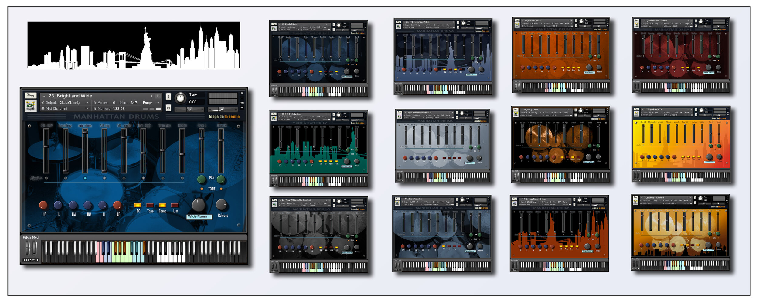The height and width of the screenshot is (303, 759).
Task: Select the 00_MANHATTAN DRUMS grey preview
Action: (442, 146)
